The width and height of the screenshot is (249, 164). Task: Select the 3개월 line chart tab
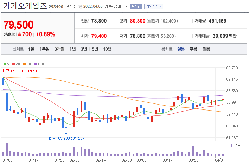59,49
